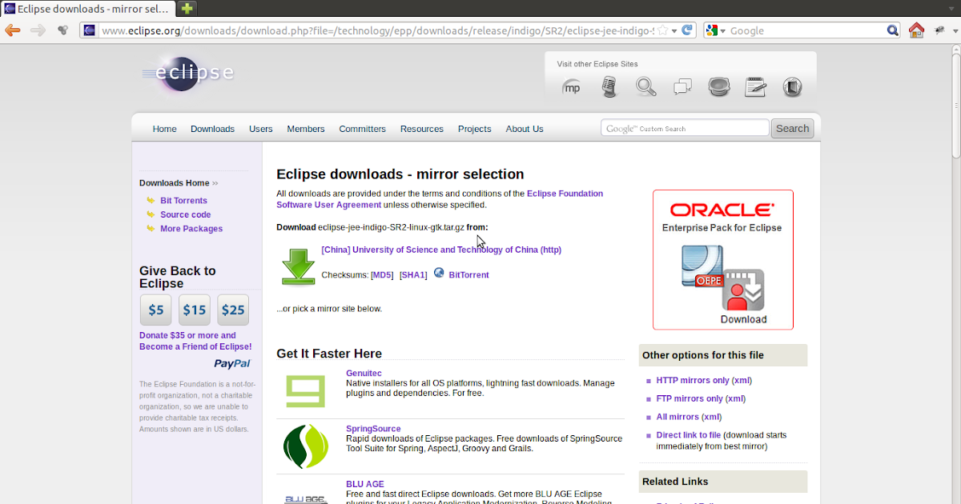This screenshot has width=961, height=504.
Task: Open the Source code sidebar link
Action: [186, 214]
